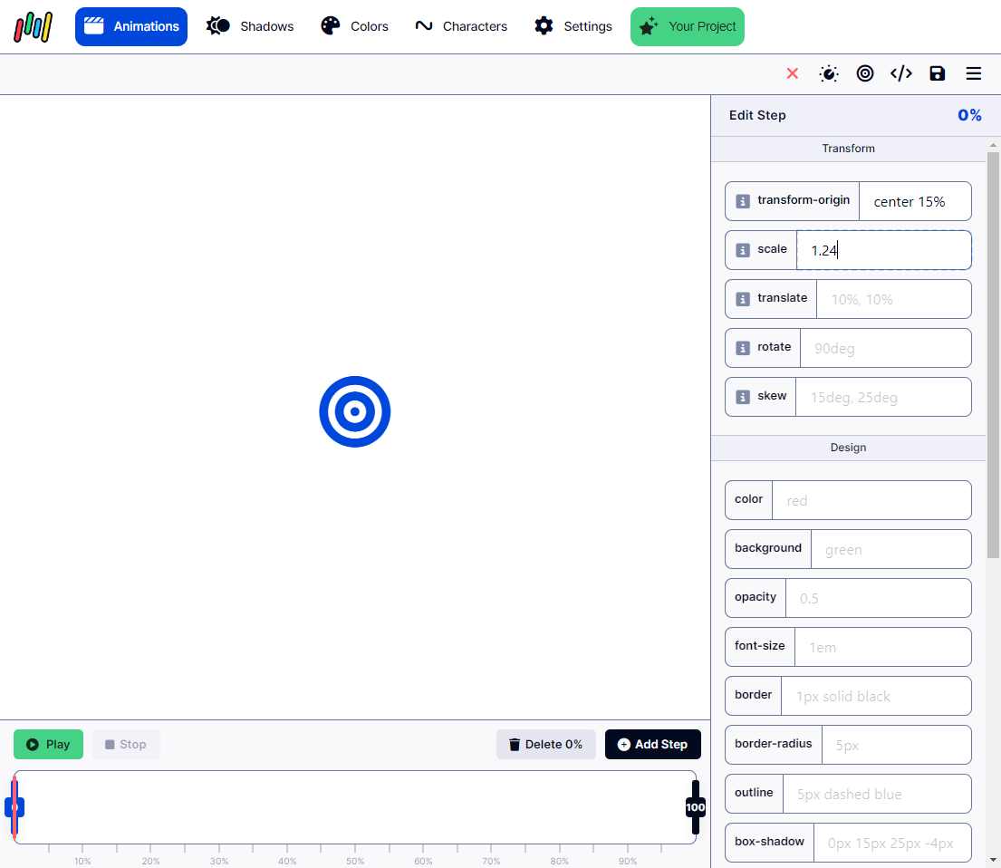The width and height of the screenshot is (1001, 868).
Task: Click the app logo in top left
Action: click(34, 26)
